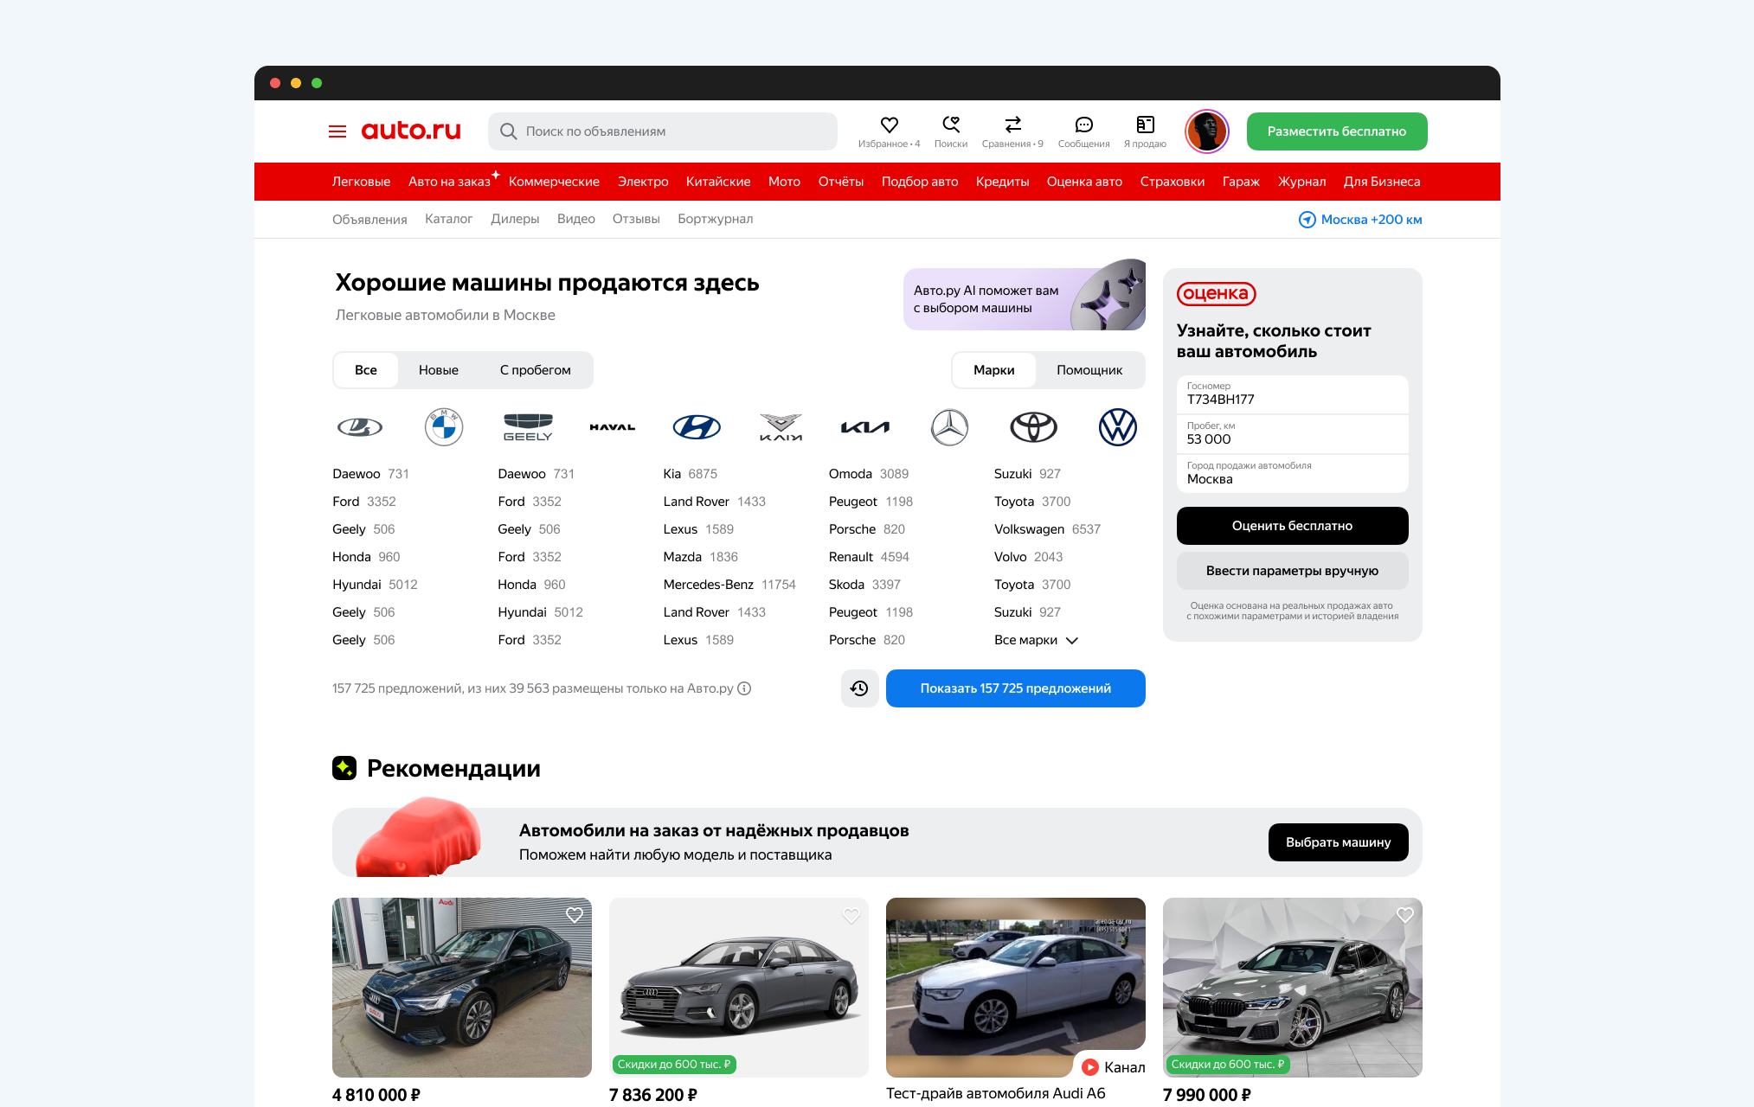The width and height of the screenshot is (1754, 1107).
Task: Edit 'Город продажи автомобиля' field
Action: coord(1293,474)
